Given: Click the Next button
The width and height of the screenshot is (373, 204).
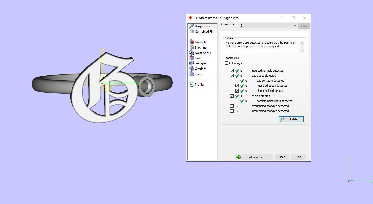Looking at the screenshot, I should (304, 26).
